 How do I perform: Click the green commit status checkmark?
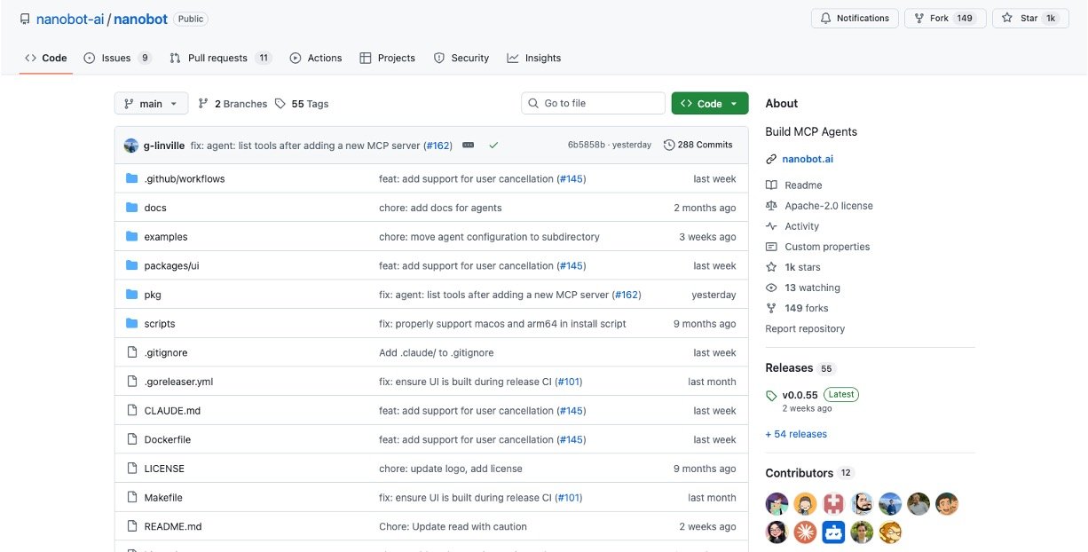[x=493, y=145]
